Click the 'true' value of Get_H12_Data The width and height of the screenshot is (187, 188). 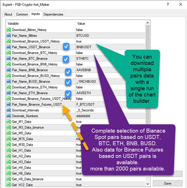point(79,185)
